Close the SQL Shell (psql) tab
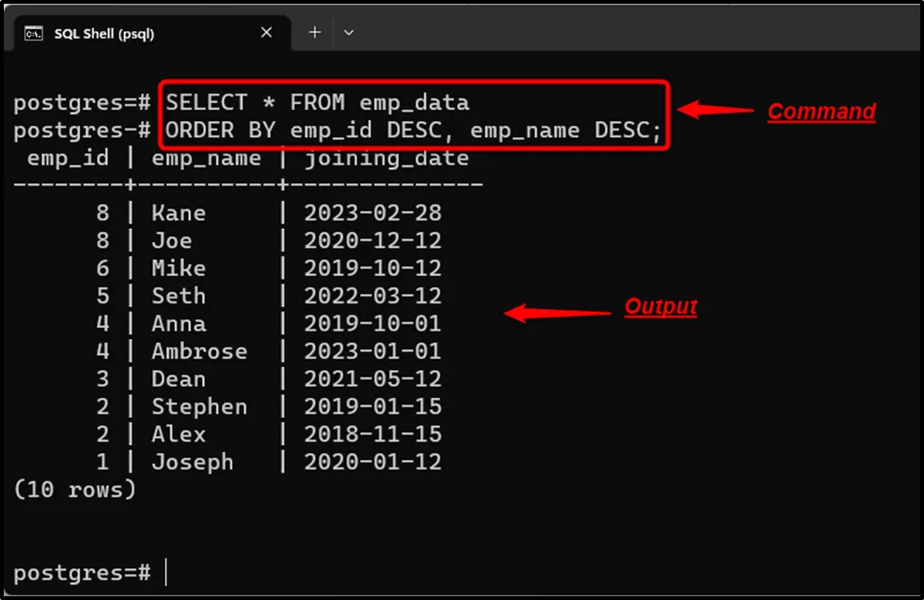This screenshot has width=924, height=600. (x=266, y=33)
